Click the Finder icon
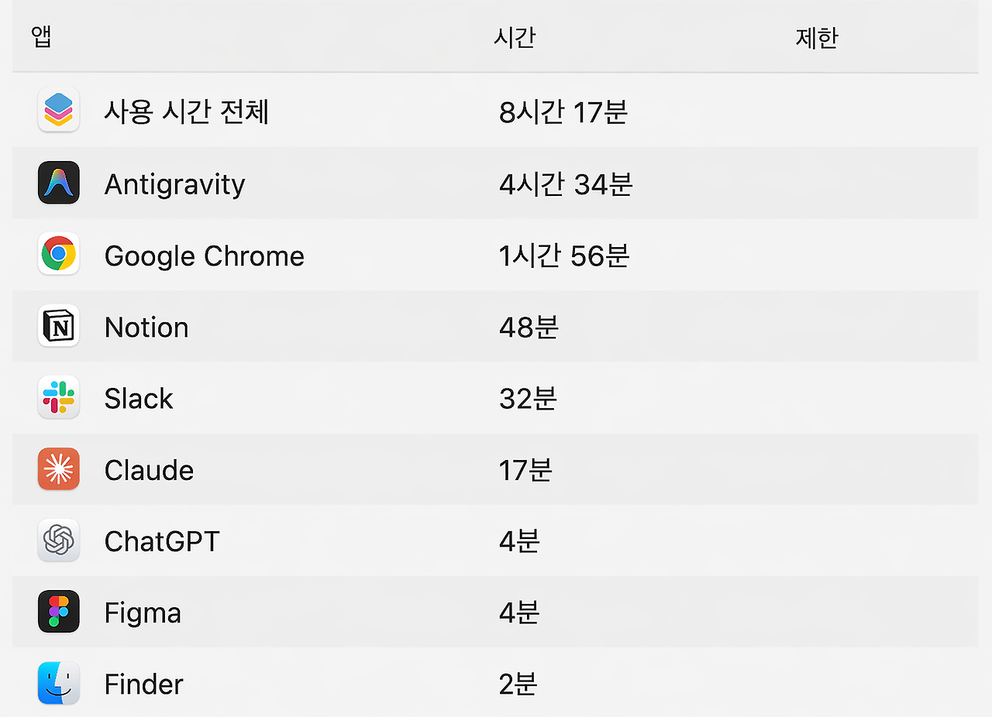992x717 pixels. click(x=58, y=683)
